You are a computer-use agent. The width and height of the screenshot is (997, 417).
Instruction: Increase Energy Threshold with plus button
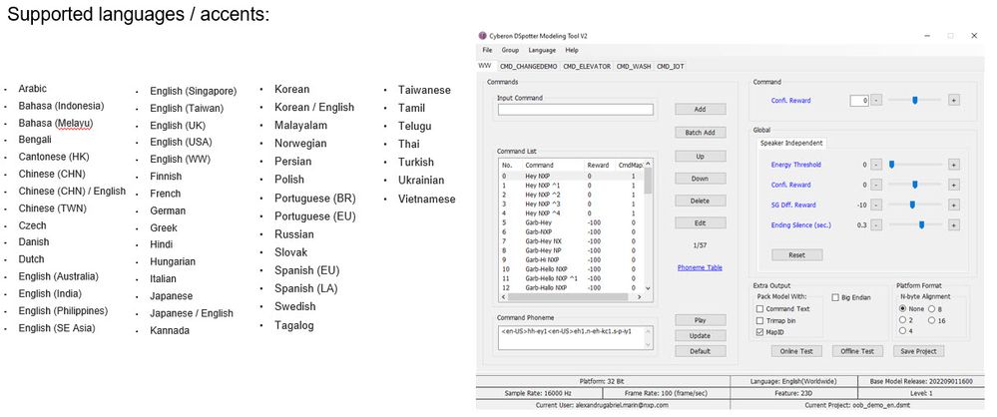coord(954,165)
